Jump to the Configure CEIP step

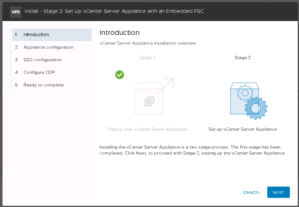(x=39, y=72)
